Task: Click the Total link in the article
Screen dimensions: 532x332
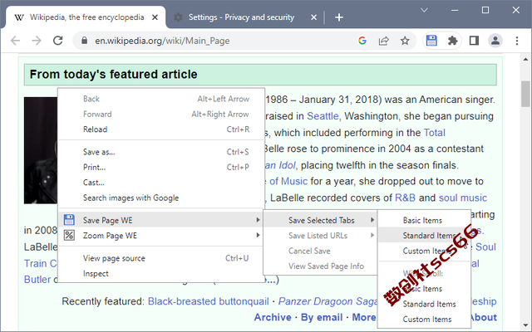Action: point(434,133)
